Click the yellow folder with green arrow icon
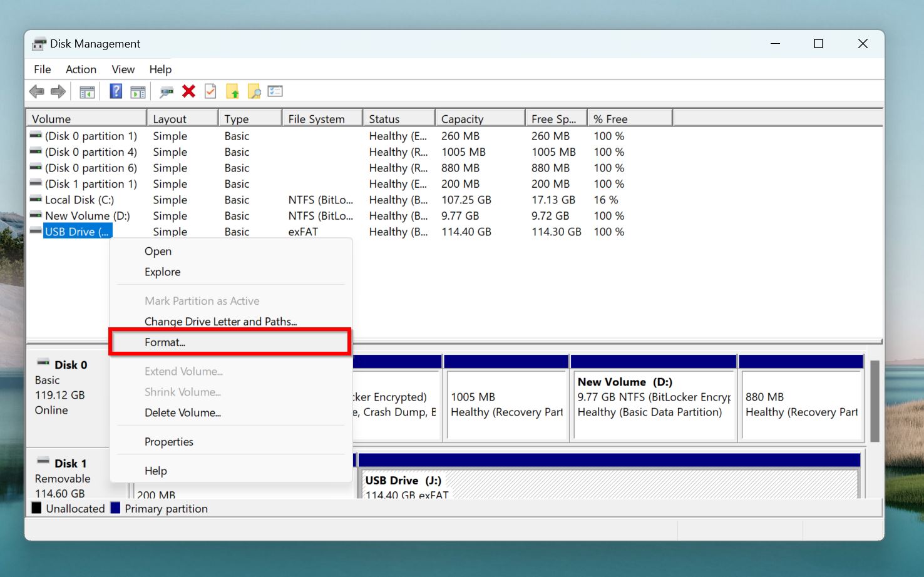The width and height of the screenshot is (924, 577). coord(232,91)
